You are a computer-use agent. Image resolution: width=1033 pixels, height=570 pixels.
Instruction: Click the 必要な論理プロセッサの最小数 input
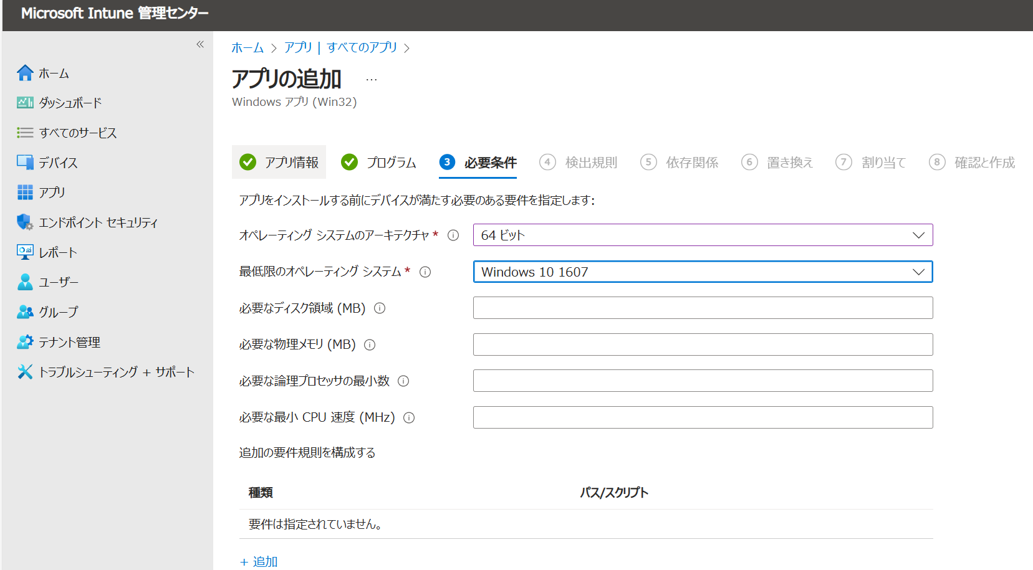[x=703, y=381]
